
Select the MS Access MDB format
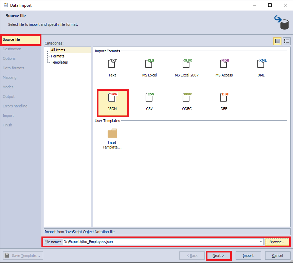(224, 68)
